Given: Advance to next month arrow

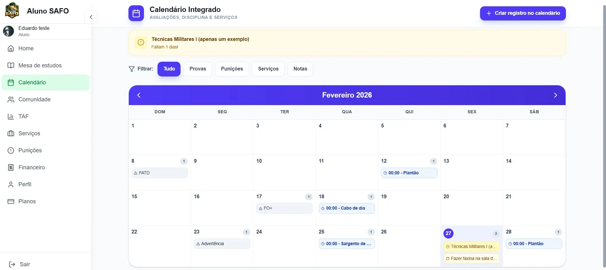Looking at the screenshot, I should (x=555, y=95).
